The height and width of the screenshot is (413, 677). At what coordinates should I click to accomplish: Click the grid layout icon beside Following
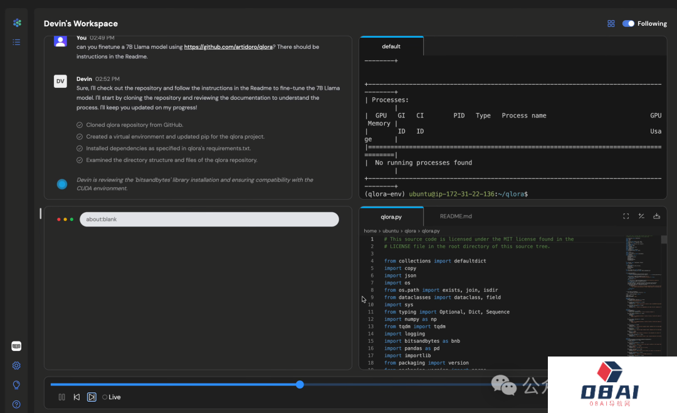611,24
